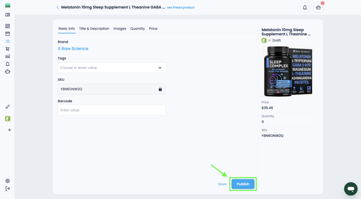This screenshot has width=361, height=199.
Task: Open settings gear in the sidebar
Action: coord(7,181)
